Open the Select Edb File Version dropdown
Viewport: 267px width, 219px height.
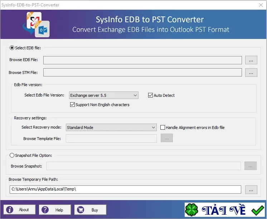click(x=104, y=95)
